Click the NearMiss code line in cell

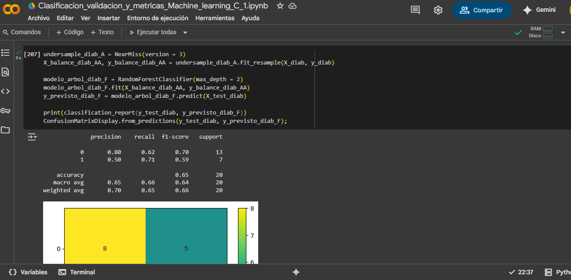point(114,54)
